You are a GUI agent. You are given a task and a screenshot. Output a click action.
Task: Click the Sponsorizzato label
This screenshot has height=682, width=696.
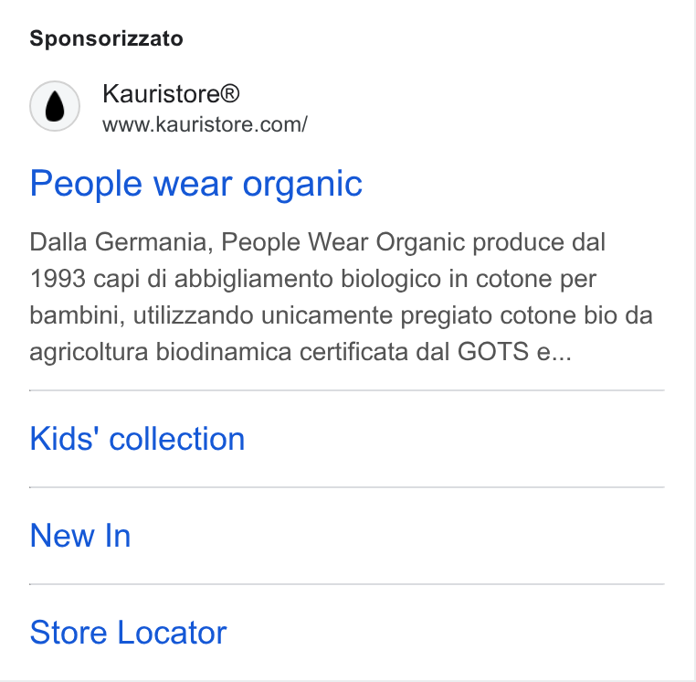[106, 38]
